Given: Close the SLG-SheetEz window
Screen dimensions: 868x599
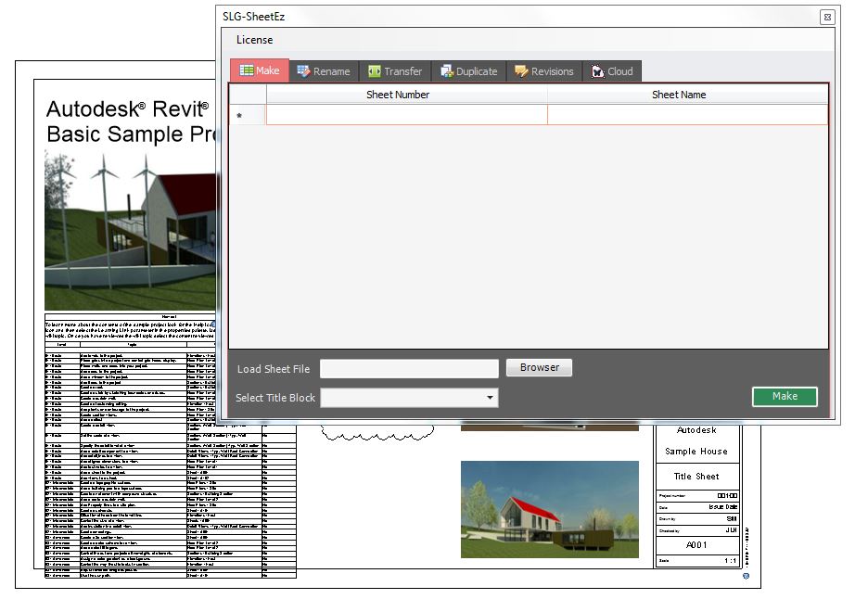Looking at the screenshot, I should pos(827,18).
